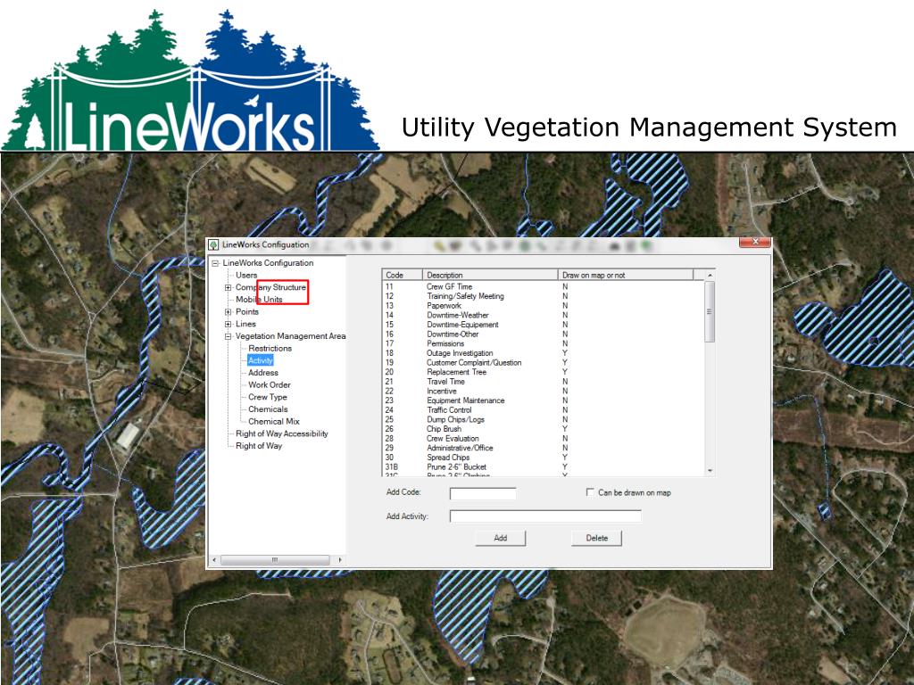This screenshot has height=685, width=914.
Task: Select the Points tree item label
Action: (x=247, y=311)
